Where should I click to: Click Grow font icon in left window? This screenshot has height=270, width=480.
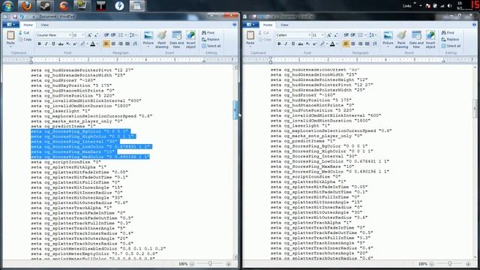pyautogui.click(x=89, y=35)
